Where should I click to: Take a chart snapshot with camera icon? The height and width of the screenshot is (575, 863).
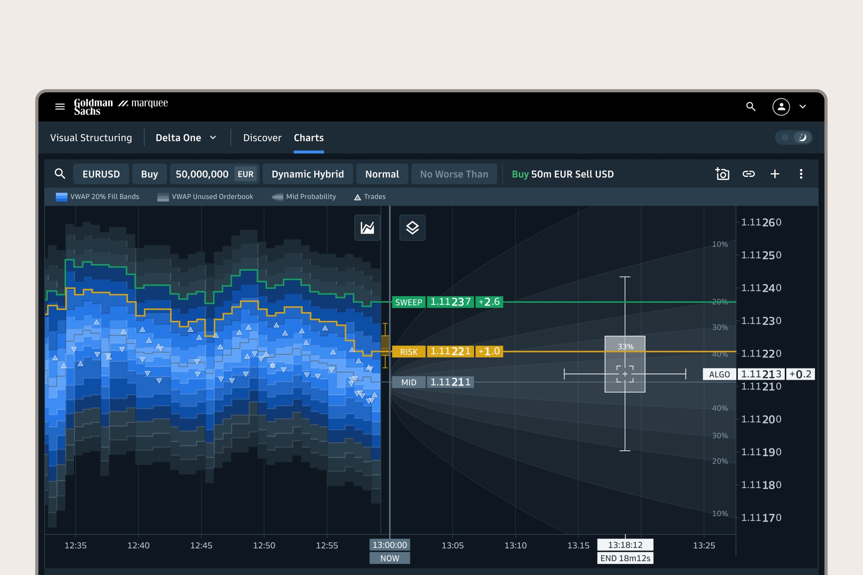722,174
